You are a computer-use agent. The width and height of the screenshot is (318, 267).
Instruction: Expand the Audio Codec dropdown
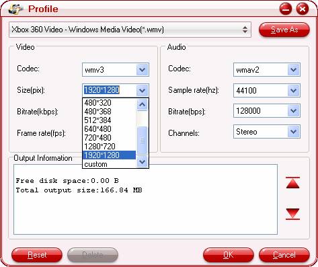click(294, 70)
